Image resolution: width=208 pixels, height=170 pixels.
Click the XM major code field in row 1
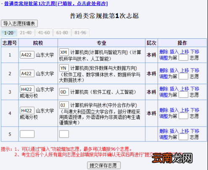(64, 52)
